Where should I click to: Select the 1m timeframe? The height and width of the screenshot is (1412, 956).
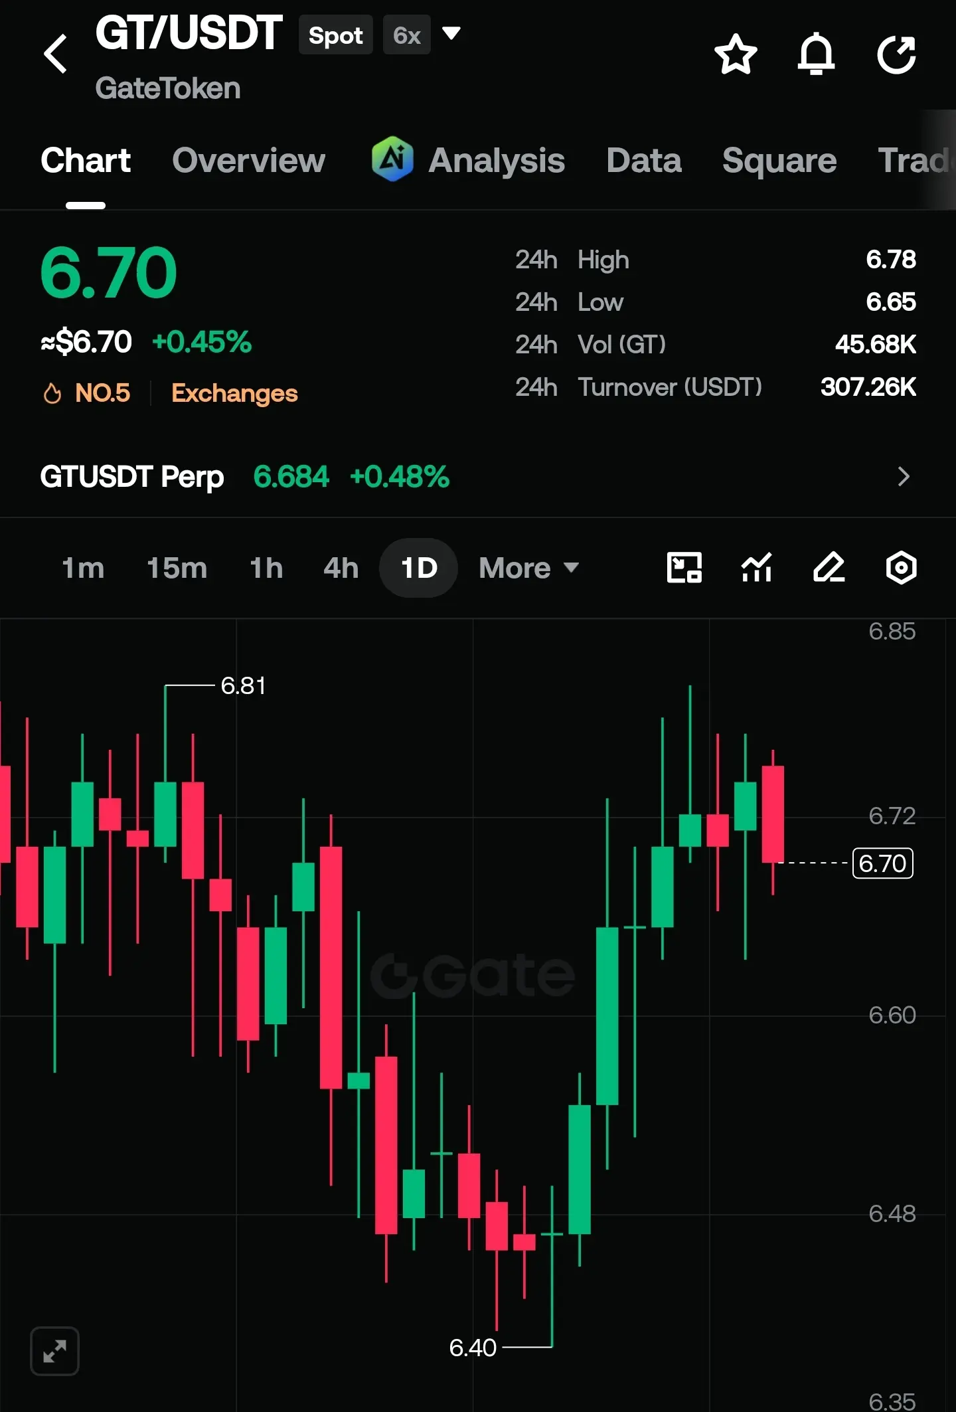83,568
